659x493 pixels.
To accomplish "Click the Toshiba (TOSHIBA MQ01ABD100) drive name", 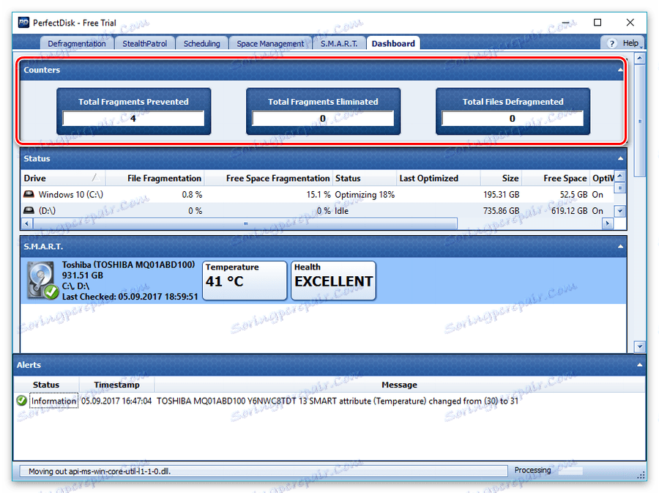I will coord(129,264).
